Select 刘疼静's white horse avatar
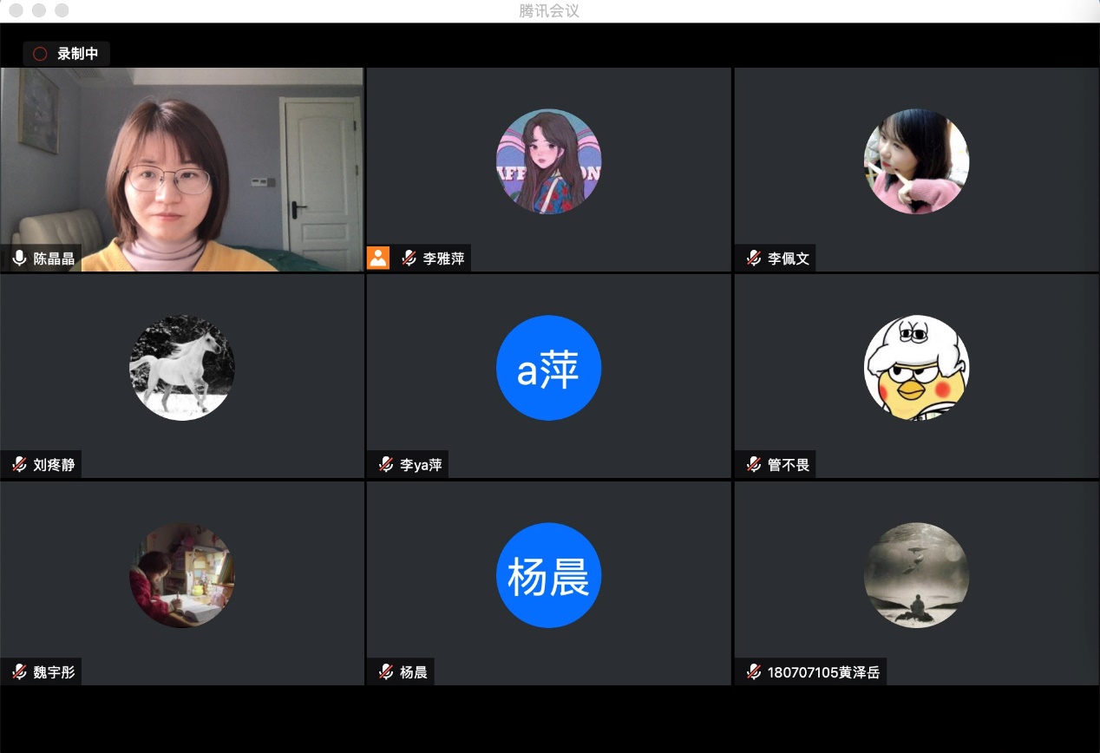Screen dimensions: 1100x753 pos(182,368)
